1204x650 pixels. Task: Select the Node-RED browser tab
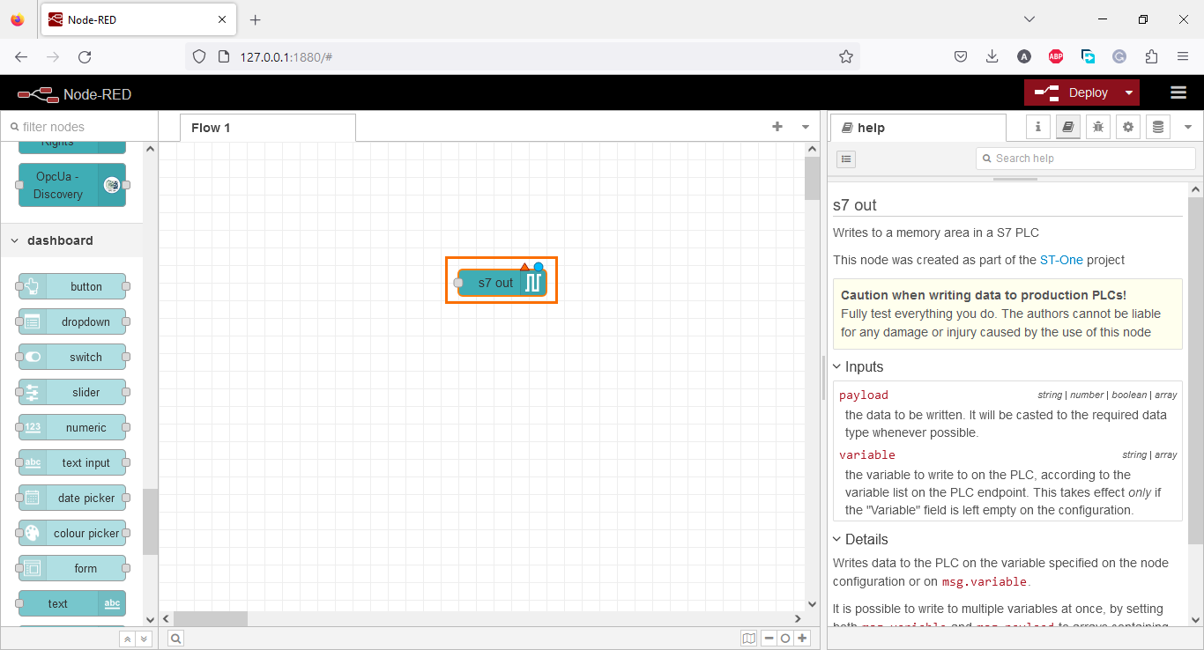pos(137,19)
